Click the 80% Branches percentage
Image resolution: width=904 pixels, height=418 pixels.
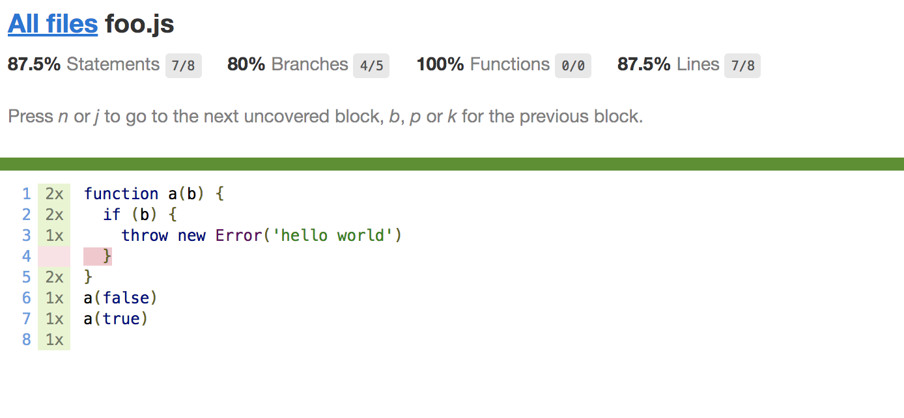[x=246, y=64]
